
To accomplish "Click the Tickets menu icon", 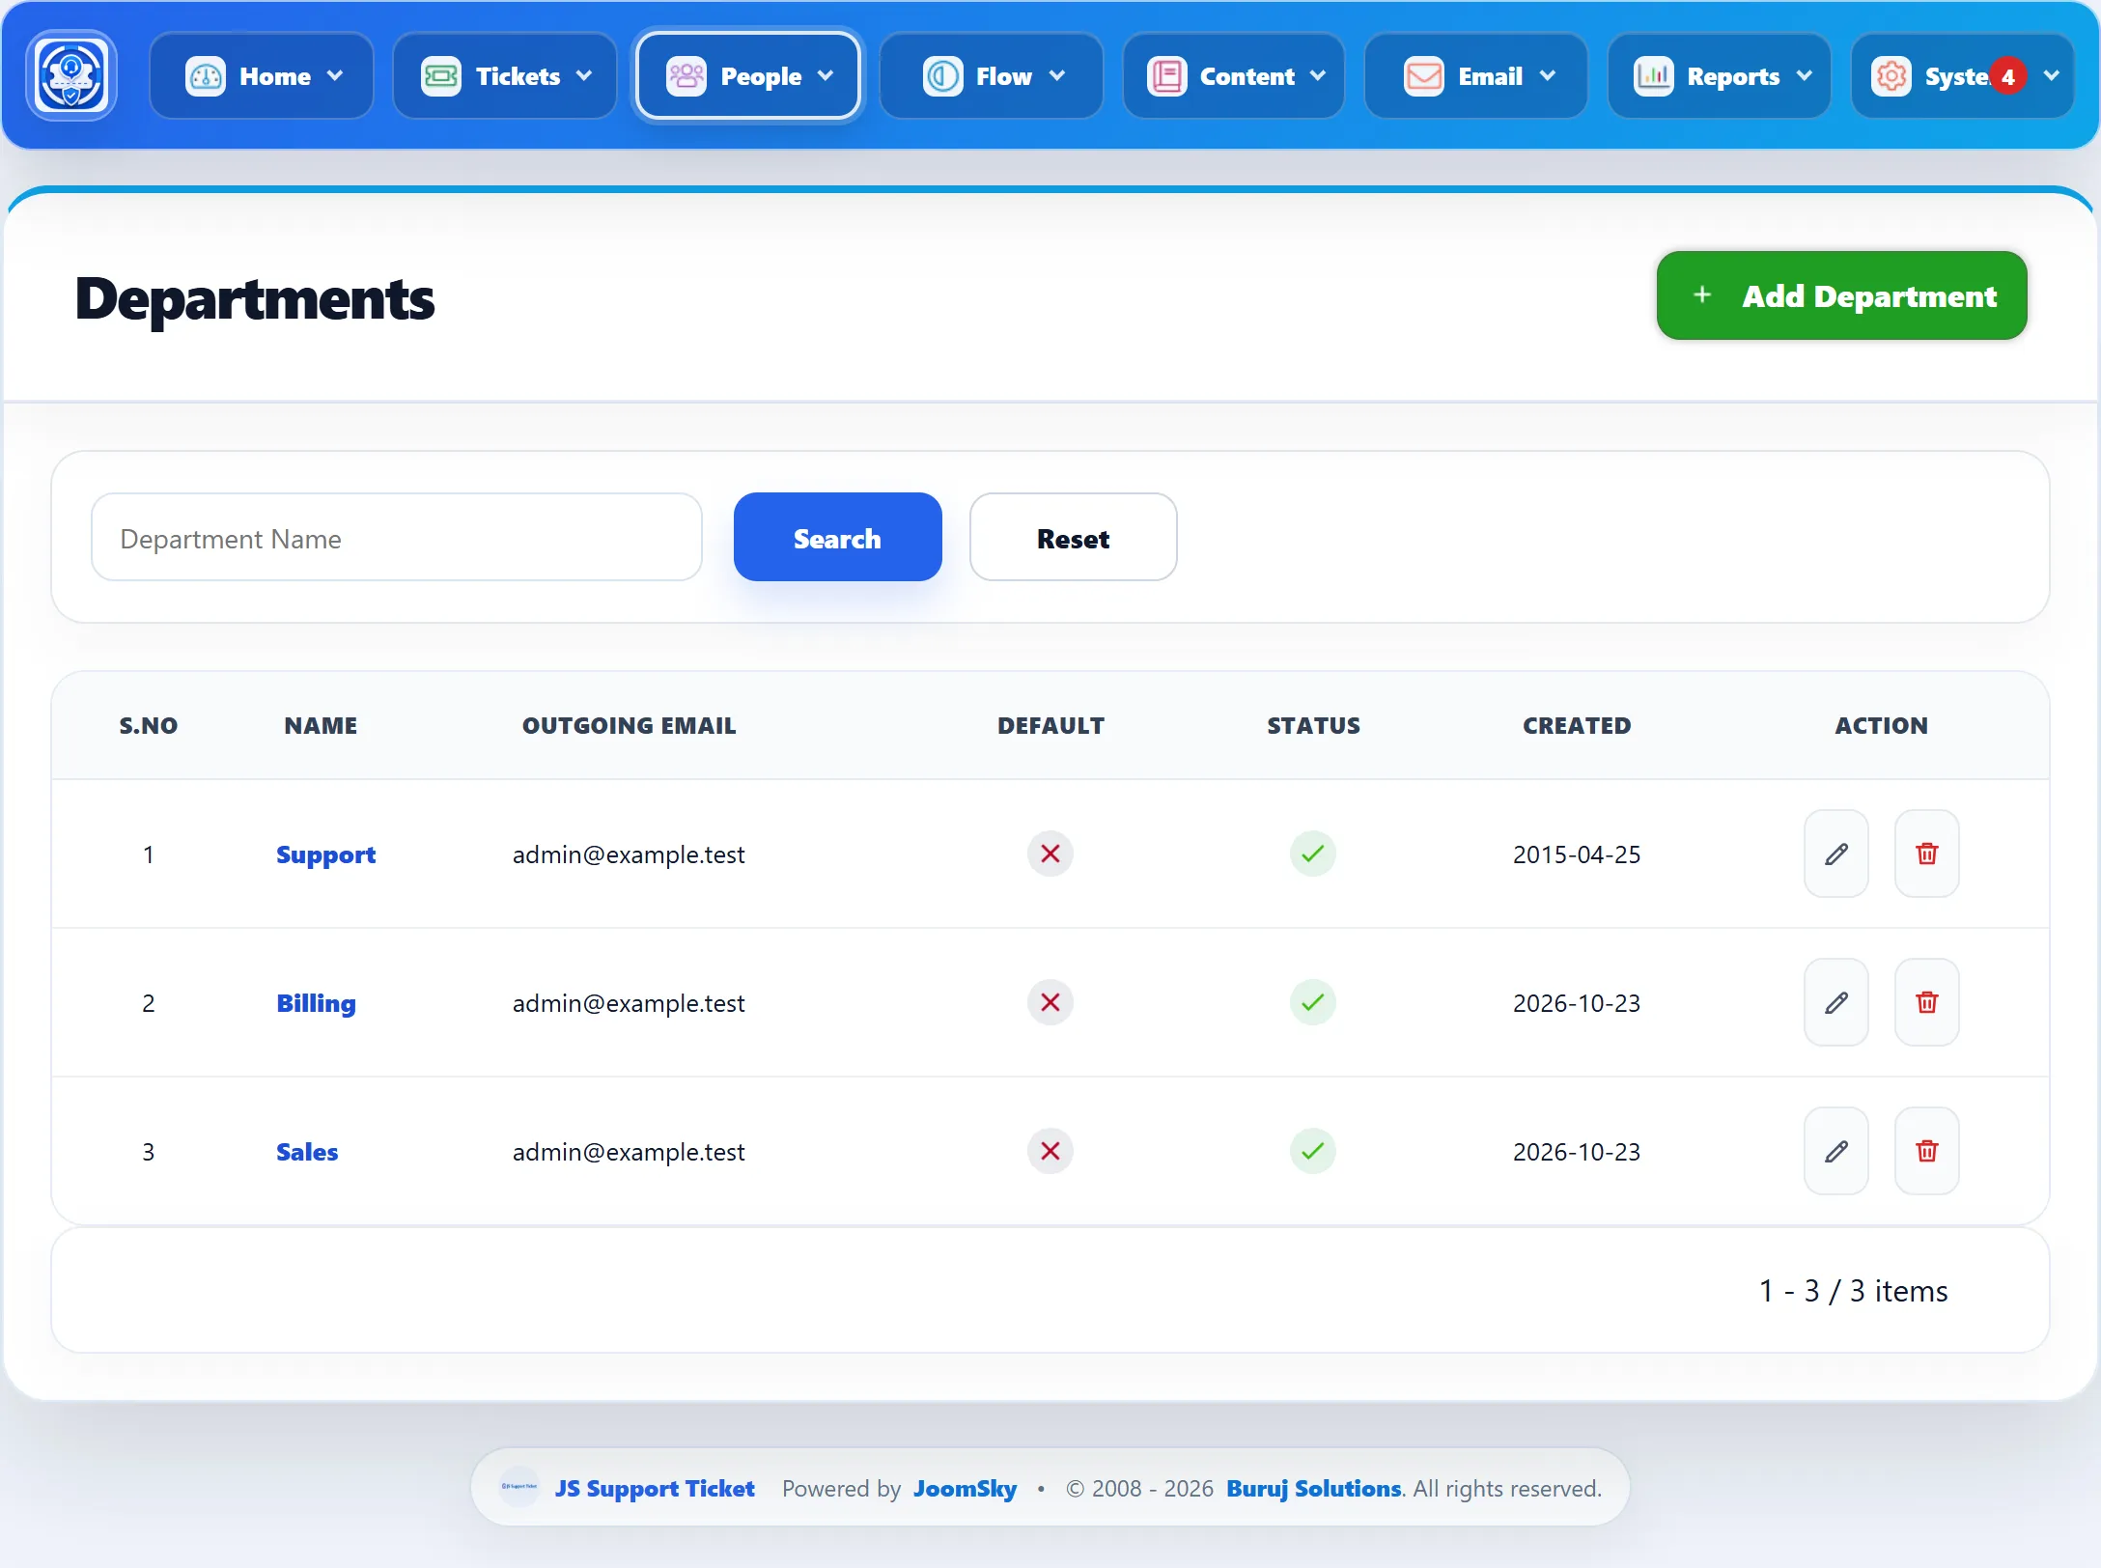I will click(x=441, y=76).
